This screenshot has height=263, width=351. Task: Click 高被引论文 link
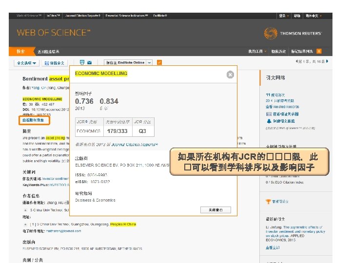click(280, 202)
